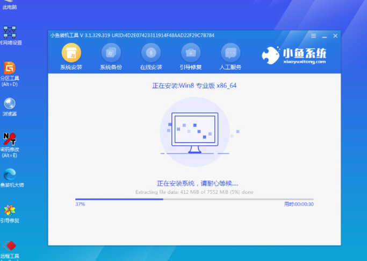Open the 此电脑 desktop icon

(9, 5)
